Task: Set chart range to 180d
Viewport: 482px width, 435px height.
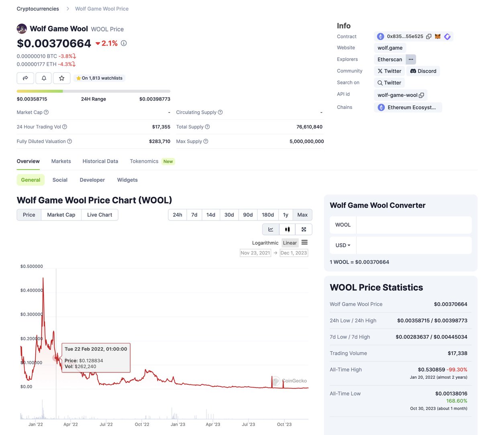Action: [268, 215]
